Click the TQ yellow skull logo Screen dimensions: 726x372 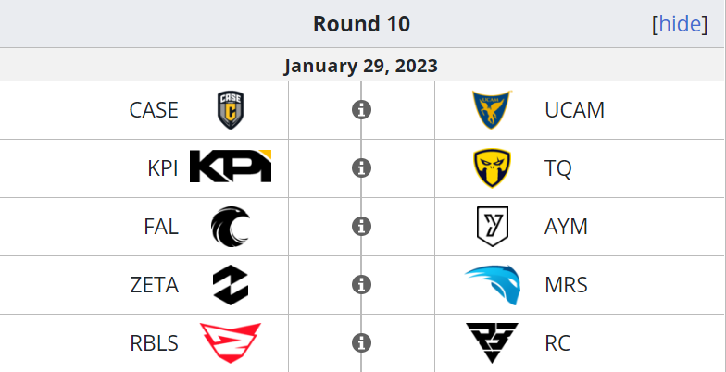(x=493, y=168)
